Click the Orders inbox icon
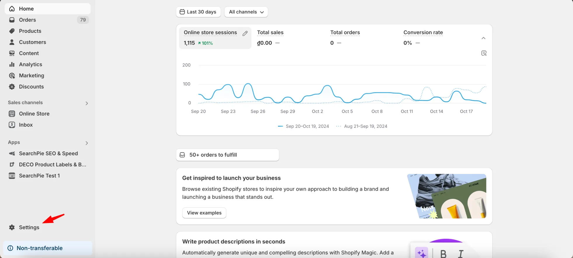The height and width of the screenshot is (258, 573). (x=12, y=20)
